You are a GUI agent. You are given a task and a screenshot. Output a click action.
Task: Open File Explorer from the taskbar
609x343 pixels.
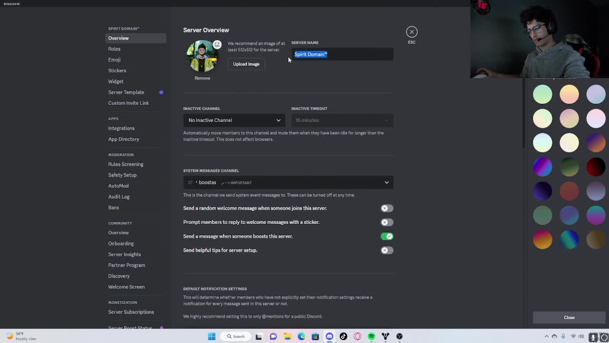(x=287, y=336)
